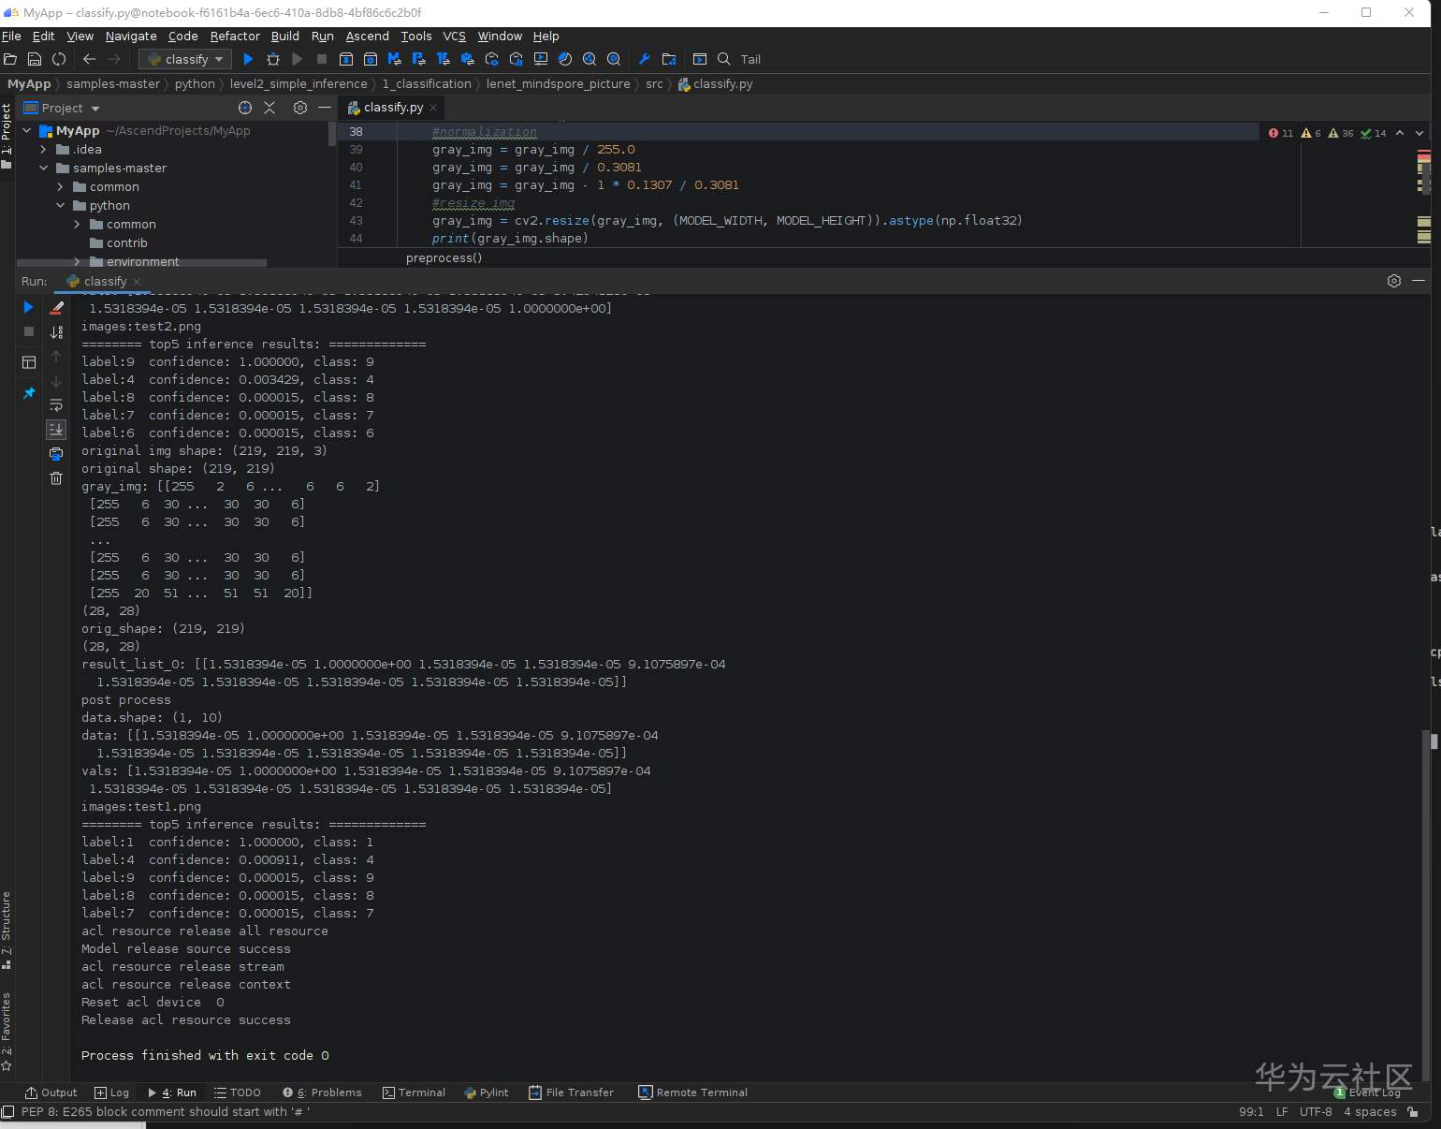Screen dimensions: 1441x1129
Task: Click the debug bug icon in toolbar
Action: (x=273, y=59)
